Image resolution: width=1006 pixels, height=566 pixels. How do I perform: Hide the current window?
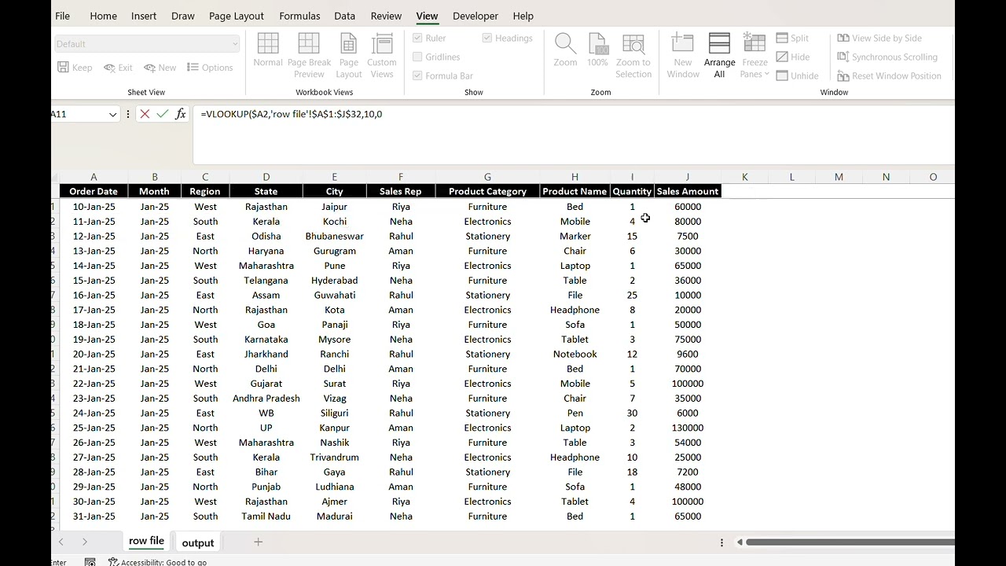coord(792,57)
